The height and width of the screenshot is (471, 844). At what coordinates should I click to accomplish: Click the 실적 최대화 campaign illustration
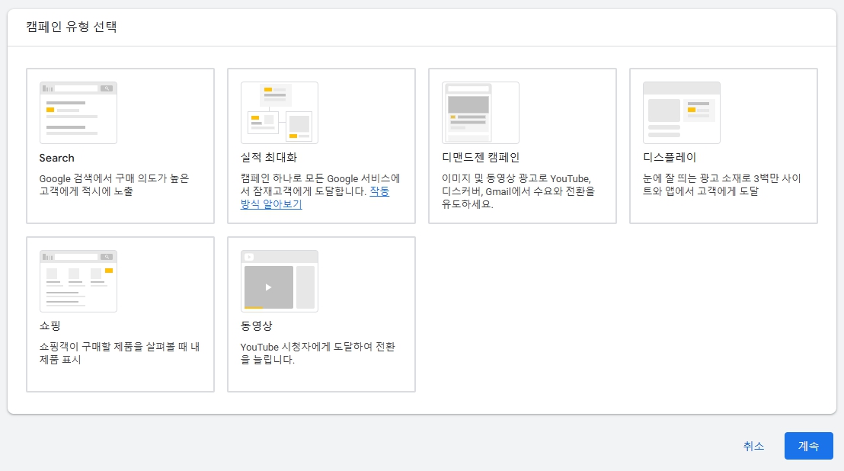[280, 113]
